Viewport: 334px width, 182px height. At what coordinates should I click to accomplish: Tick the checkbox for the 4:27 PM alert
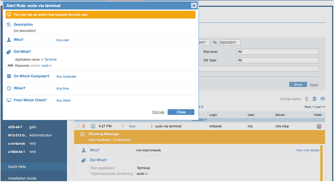point(78,126)
